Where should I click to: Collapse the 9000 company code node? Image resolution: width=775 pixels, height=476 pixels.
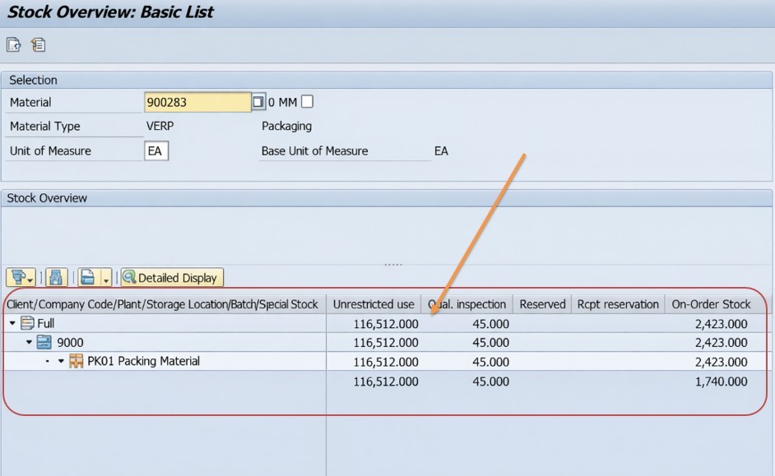click(x=30, y=343)
